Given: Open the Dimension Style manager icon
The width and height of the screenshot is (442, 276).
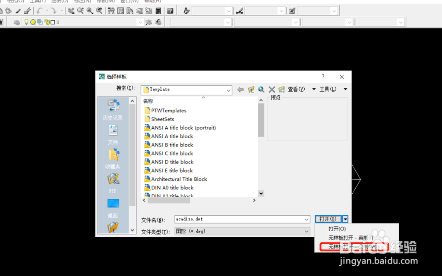Looking at the screenshot, I should coord(240,11).
